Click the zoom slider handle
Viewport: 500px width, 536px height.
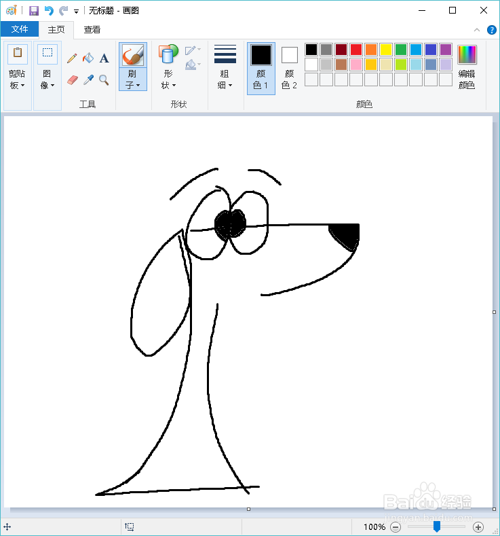point(436,526)
